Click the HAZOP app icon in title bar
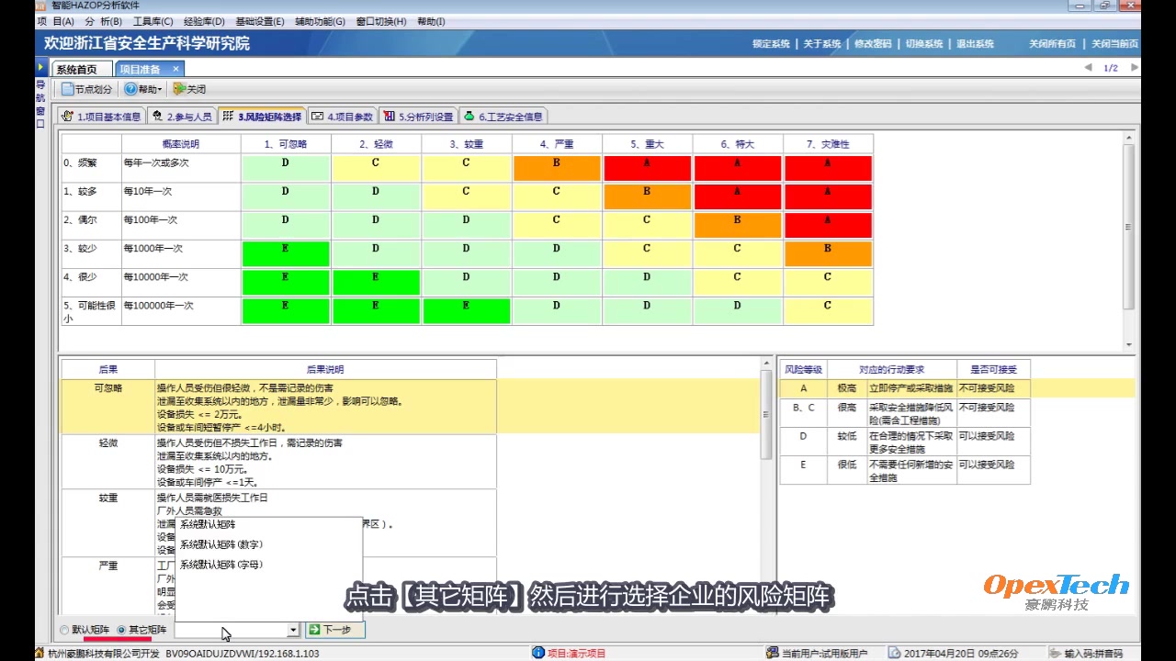This screenshot has height=661, width=1176. (40, 6)
